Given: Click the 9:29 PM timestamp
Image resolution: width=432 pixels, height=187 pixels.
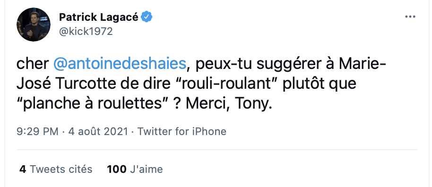Looking at the screenshot, I should (37, 131).
